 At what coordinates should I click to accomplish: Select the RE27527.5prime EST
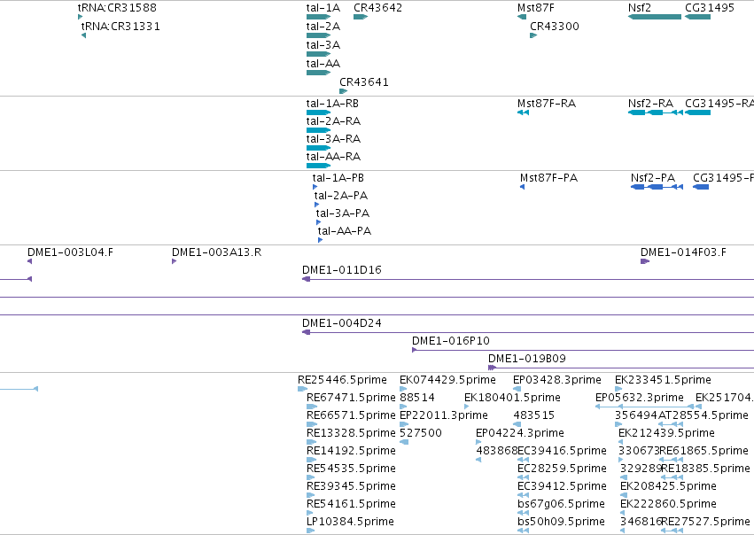(x=672, y=531)
